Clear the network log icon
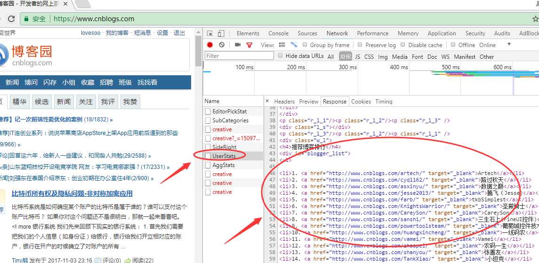Viewport: 539px width, 263px height. [x=222, y=45]
